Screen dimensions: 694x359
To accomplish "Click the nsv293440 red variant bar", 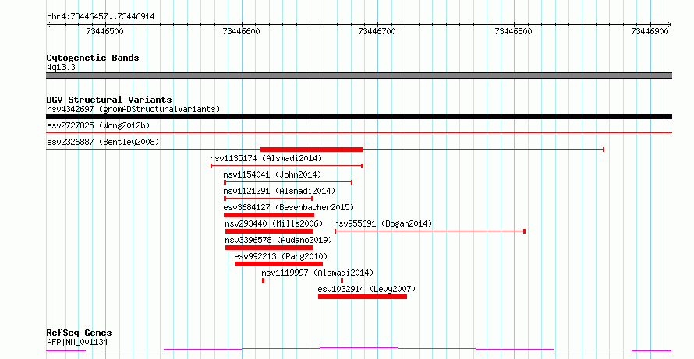I will 269,231.
